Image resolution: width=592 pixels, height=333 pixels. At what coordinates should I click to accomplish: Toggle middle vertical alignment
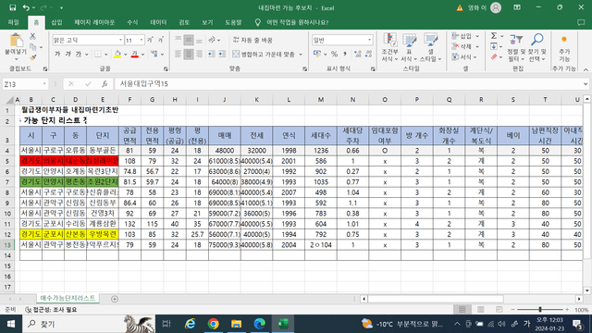click(x=189, y=40)
